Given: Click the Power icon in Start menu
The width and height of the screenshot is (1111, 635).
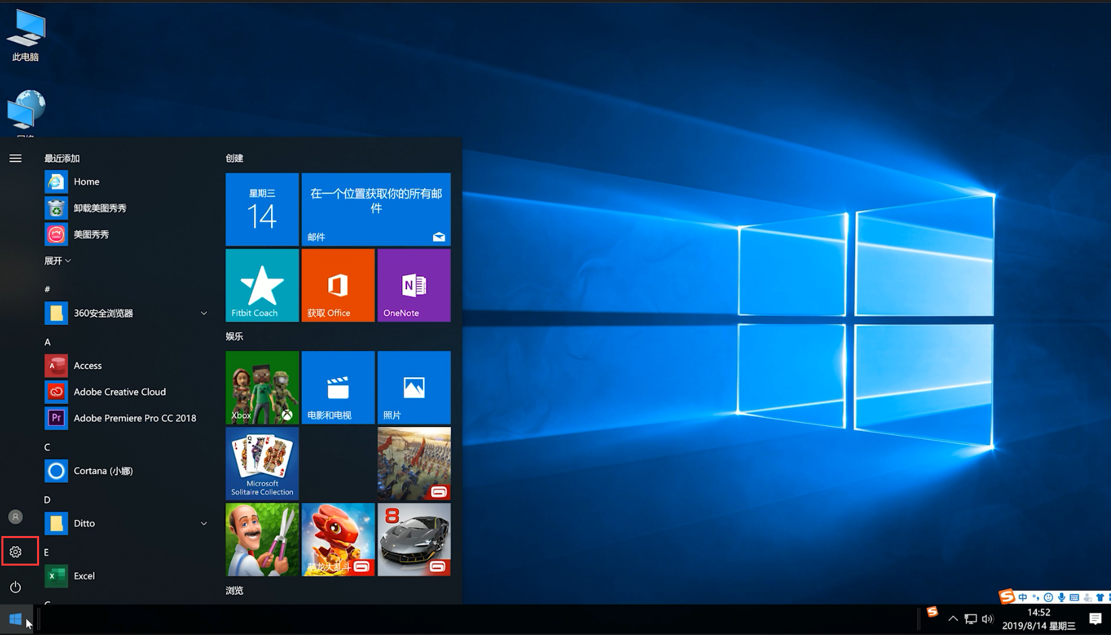Looking at the screenshot, I should (x=15, y=587).
